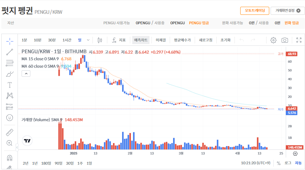Open the emoji icons tool

[x=9, y=117]
